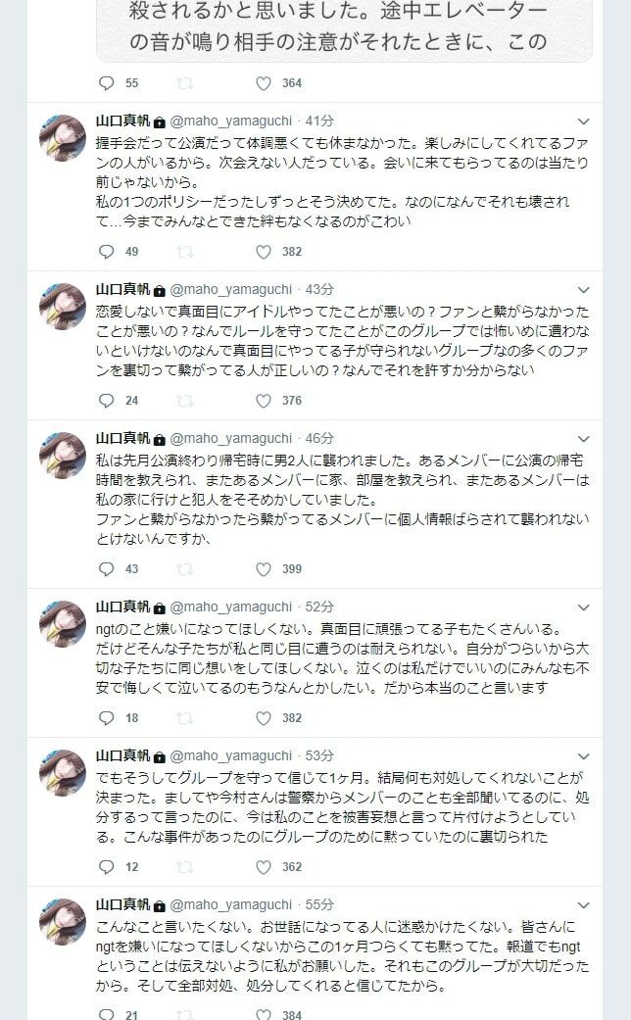Open the dropdown arrow on the 46分 tweet
This screenshot has width=631, height=1020.
pos(584,439)
